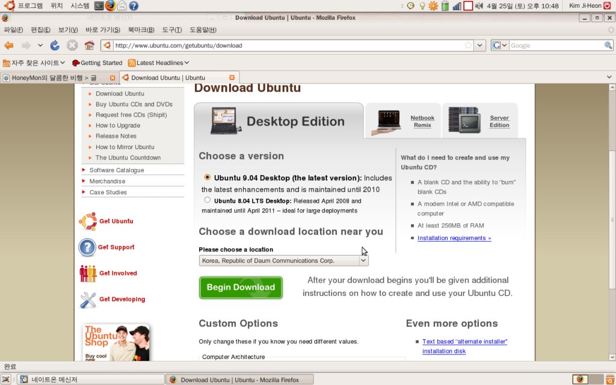Open the sun weather applet
The width and height of the screenshot is (616, 385).
[433, 6]
